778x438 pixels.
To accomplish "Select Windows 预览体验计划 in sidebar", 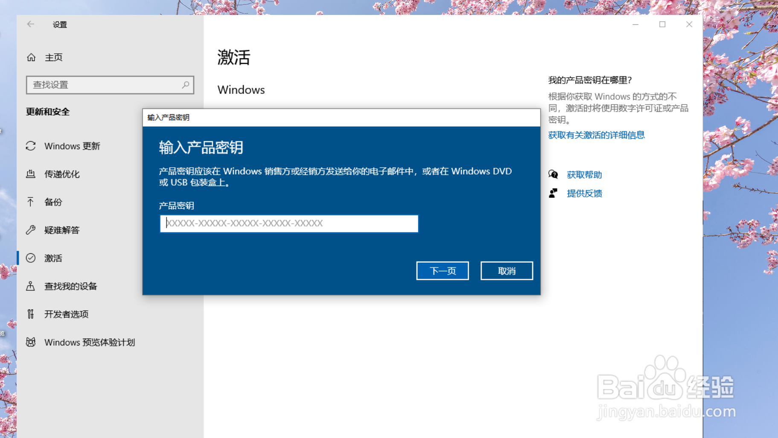I will [x=90, y=342].
